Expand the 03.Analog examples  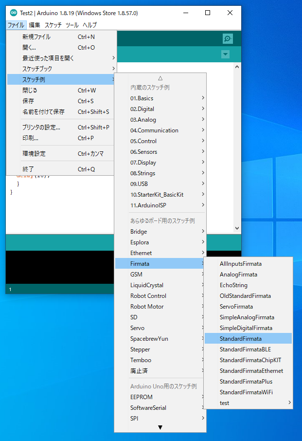click(160, 120)
